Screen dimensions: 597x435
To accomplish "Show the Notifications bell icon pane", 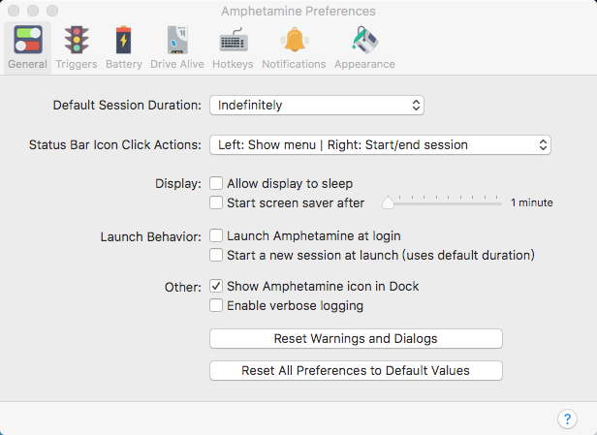I will coord(294,41).
